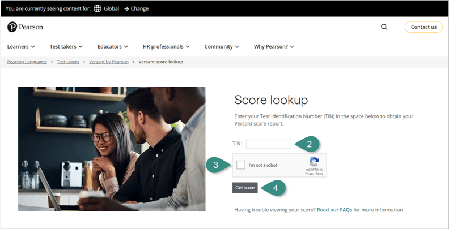Check the I'm not a robot box

241,165
